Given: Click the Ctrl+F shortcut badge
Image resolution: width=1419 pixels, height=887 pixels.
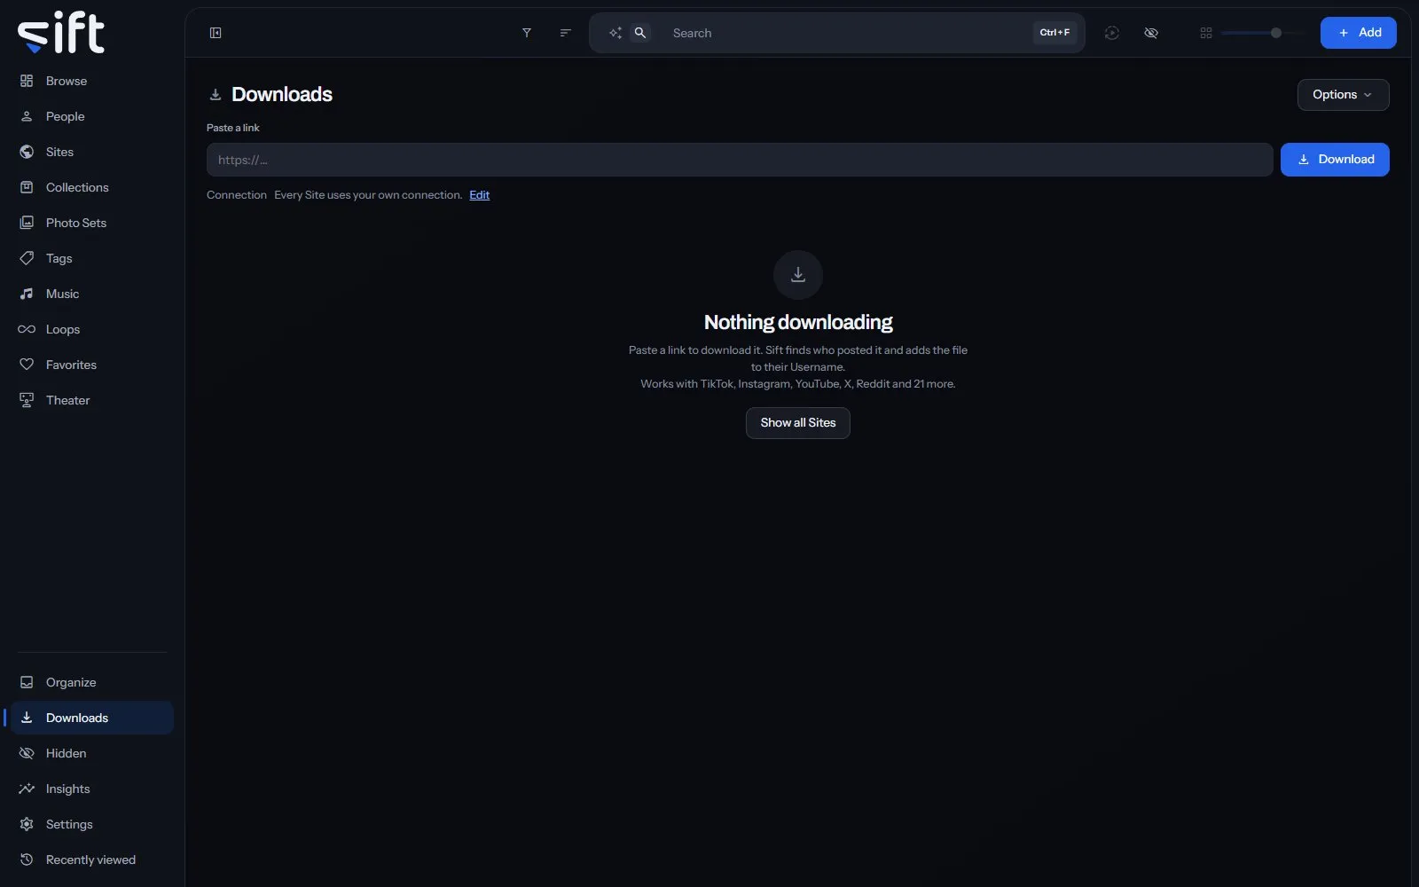Looking at the screenshot, I should pyautogui.click(x=1054, y=33).
